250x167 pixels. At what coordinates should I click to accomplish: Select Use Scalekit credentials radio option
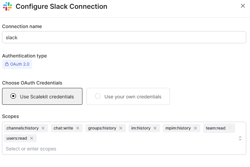click(x=13, y=96)
